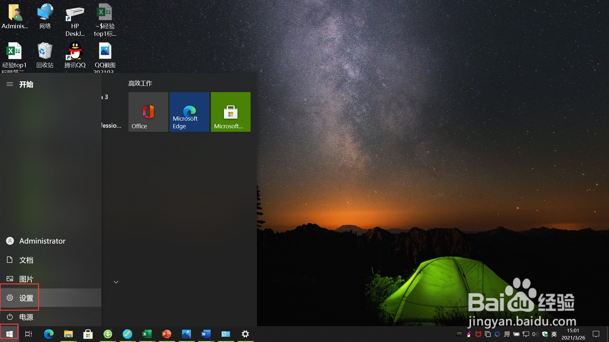Click the overlapping windows tray icon
The width and height of the screenshot is (609, 342).
coord(488,334)
